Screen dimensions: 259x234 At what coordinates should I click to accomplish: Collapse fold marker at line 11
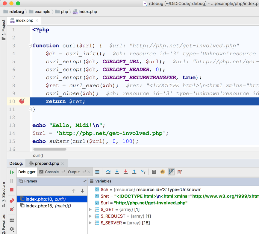(x=30, y=109)
